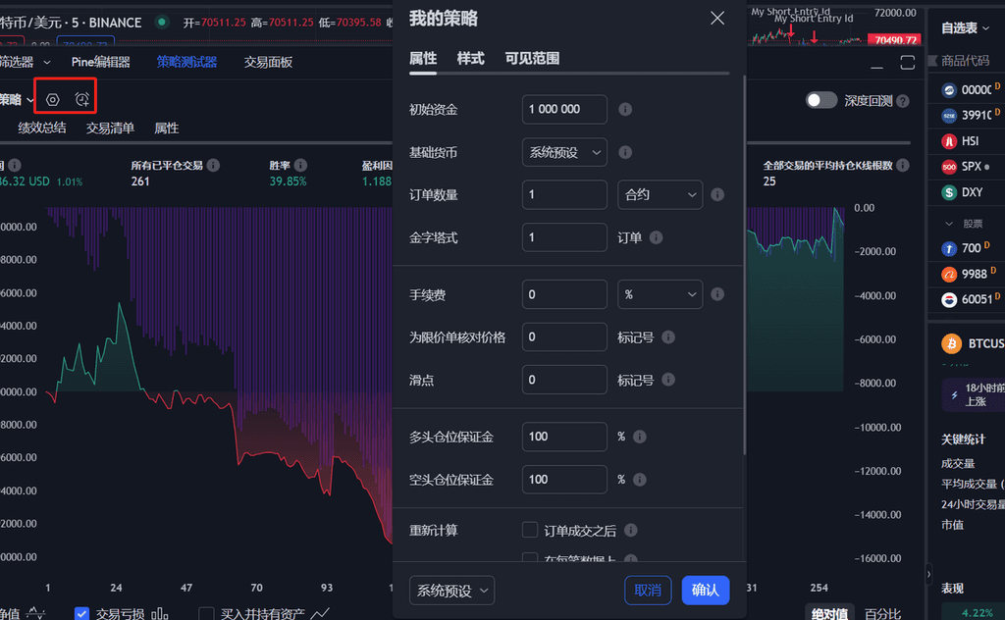Open strategy settings hexagon icon
This screenshot has height=620, width=1005.
click(x=53, y=100)
